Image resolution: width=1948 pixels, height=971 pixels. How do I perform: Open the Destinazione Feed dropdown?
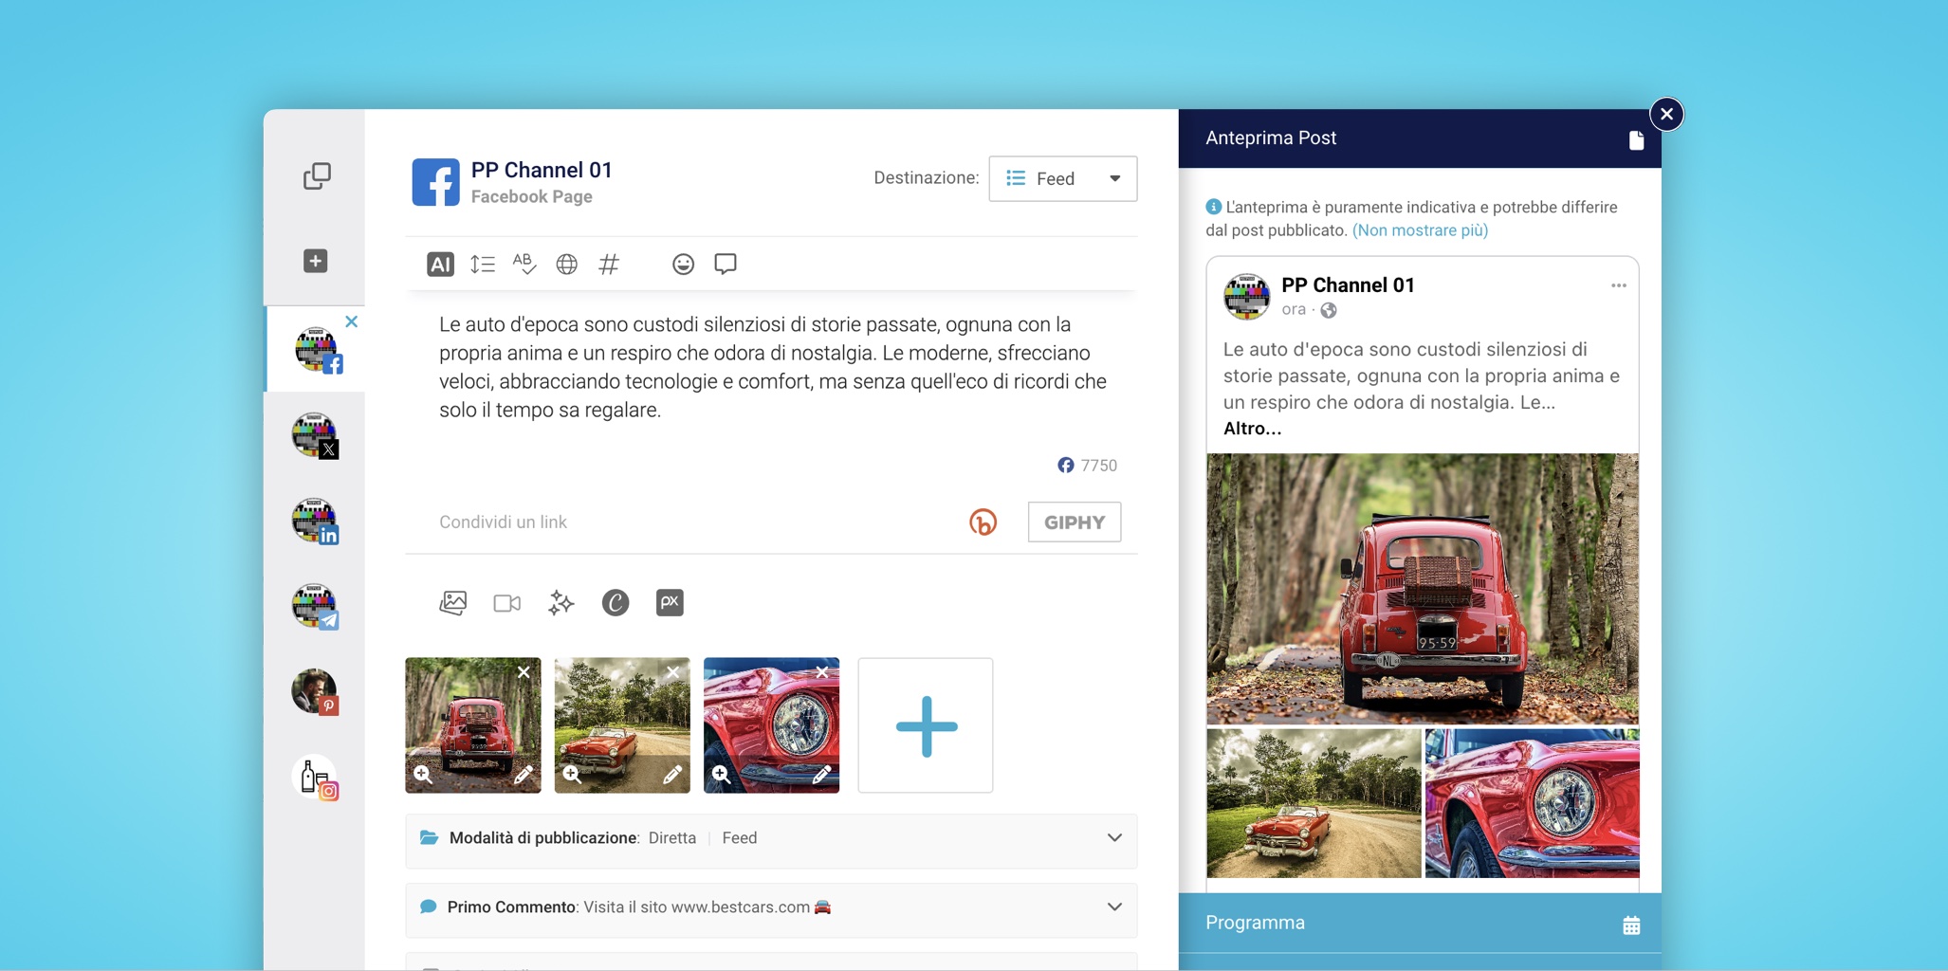1062,178
